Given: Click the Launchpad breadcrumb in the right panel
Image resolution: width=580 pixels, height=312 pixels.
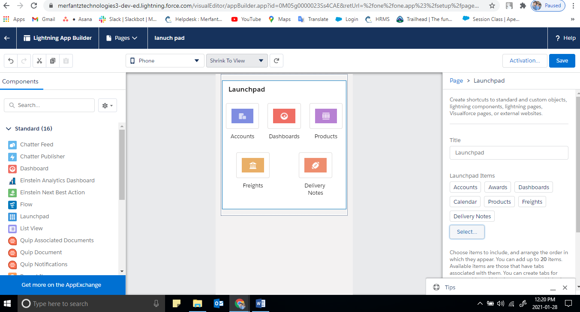Looking at the screenshot, I should pos(489,80).
